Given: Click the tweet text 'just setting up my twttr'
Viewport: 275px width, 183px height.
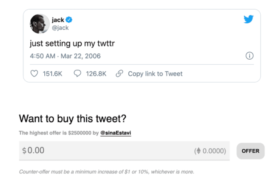Looking at the screenshot, I should coord(73,44).
